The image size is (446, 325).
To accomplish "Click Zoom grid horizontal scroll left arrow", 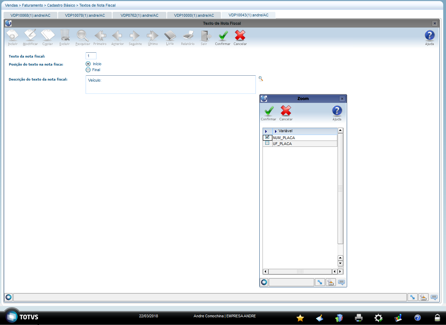I will [266, 271].
